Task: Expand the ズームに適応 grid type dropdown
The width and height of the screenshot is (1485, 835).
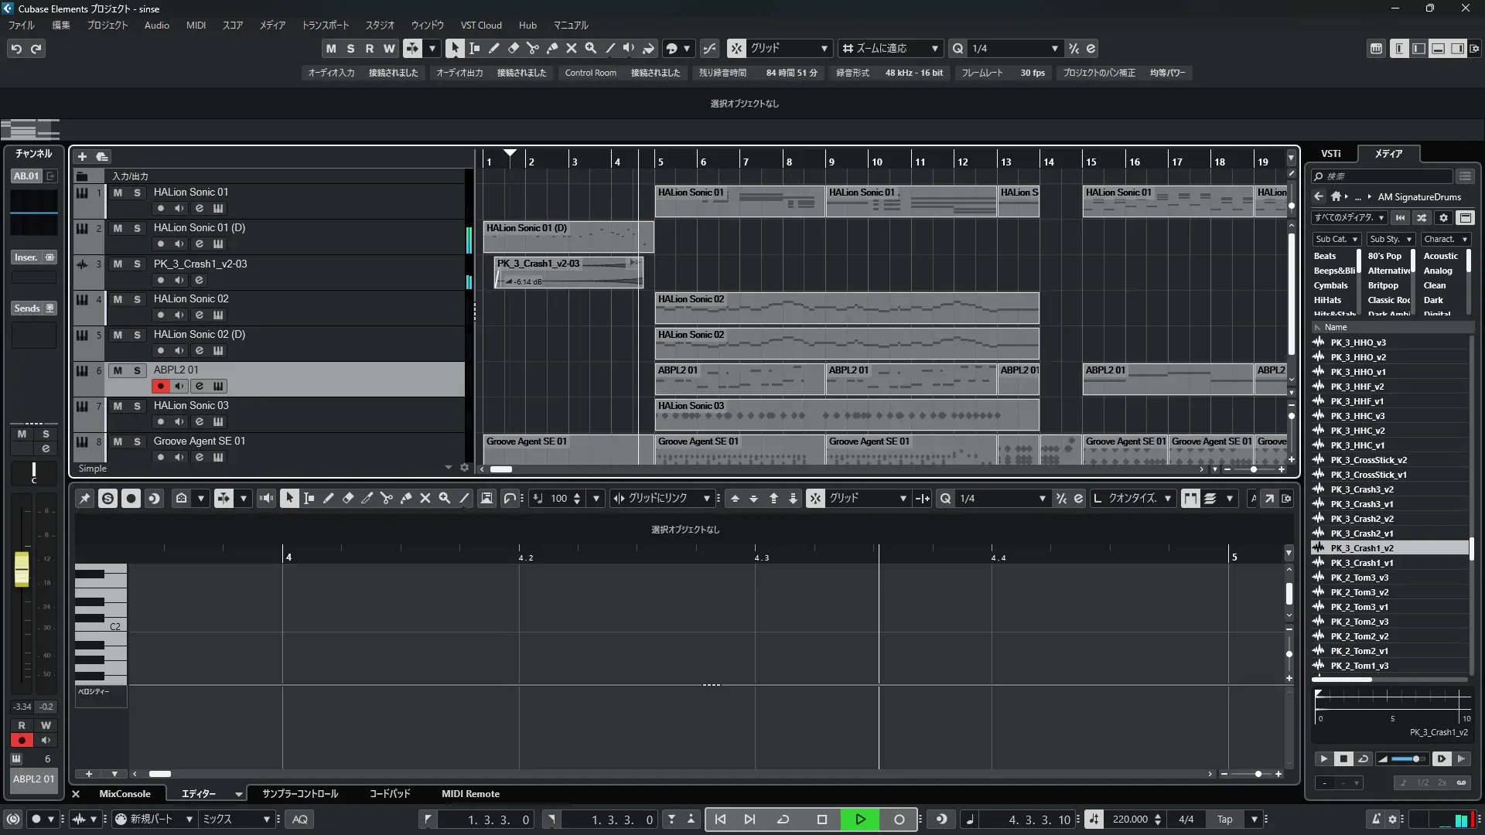Action: coord(934,48)
